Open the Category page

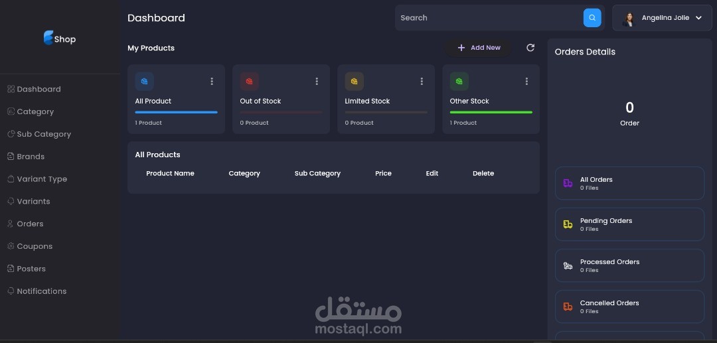[35, 111]
